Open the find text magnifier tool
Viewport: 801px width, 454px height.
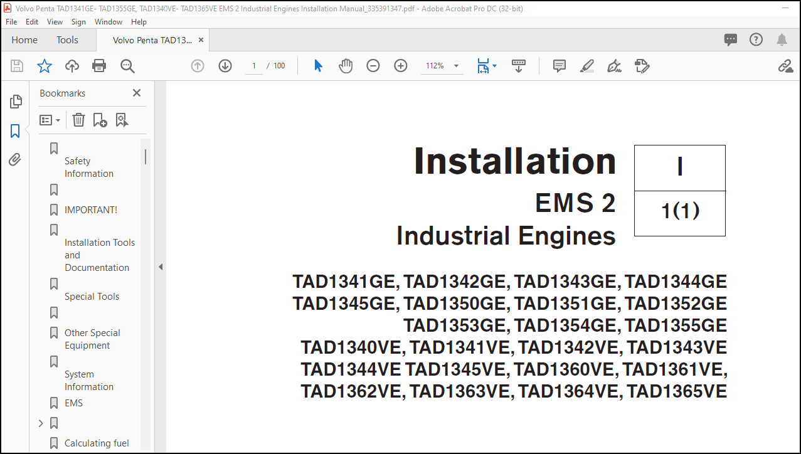point(127,66)
